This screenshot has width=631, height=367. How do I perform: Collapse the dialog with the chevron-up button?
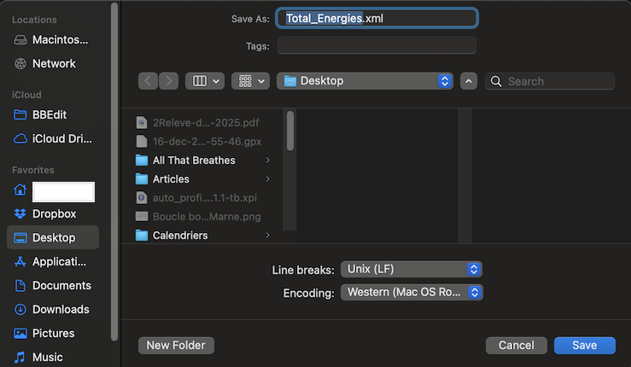(469, 81)
